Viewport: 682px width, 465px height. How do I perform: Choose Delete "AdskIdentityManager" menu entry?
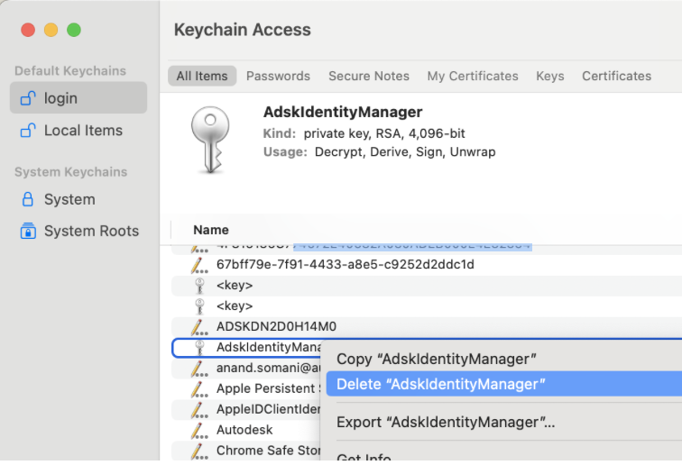point(440,384)
